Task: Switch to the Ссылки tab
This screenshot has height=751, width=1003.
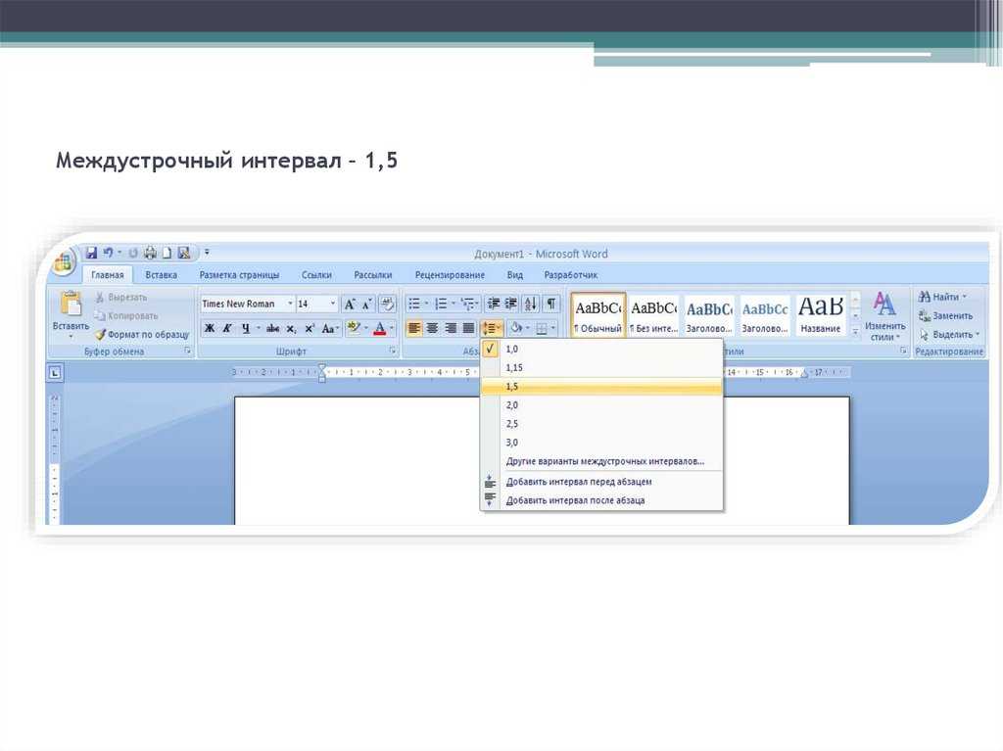Action: [x=316, y=275]
